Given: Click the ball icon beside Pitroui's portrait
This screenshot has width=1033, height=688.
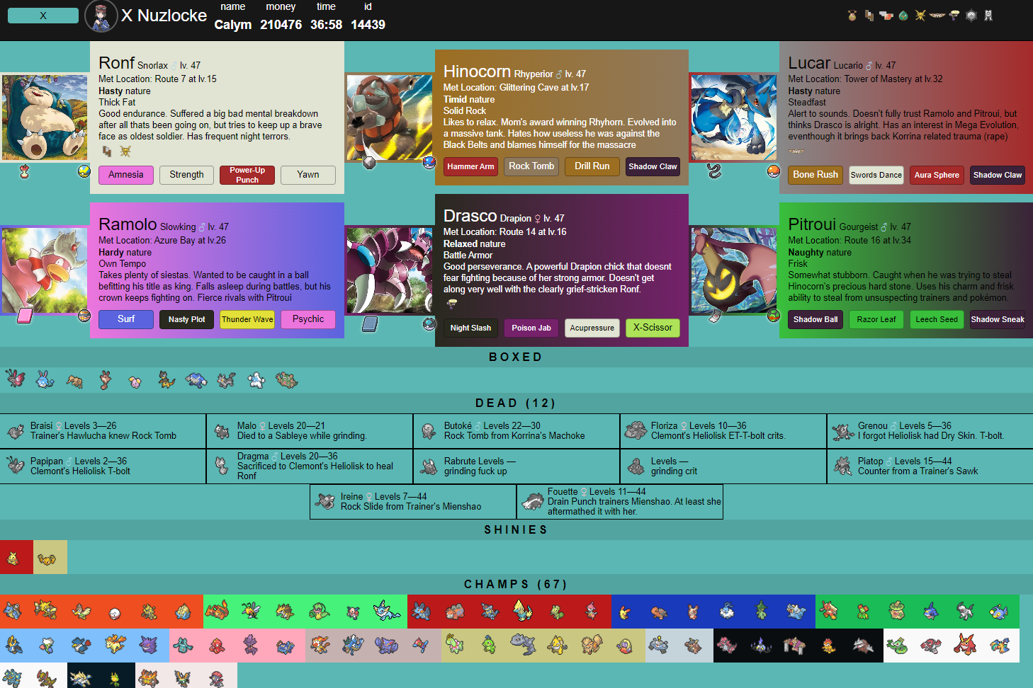Looking at the screenshot, I should pos(774,316).
